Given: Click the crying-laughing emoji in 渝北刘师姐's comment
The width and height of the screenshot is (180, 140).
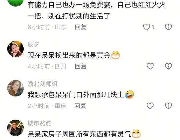Looking at the screenshot, I should point(129,95).
